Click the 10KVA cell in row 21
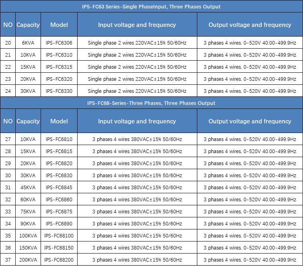303x266 pixels. coord(28,55)
